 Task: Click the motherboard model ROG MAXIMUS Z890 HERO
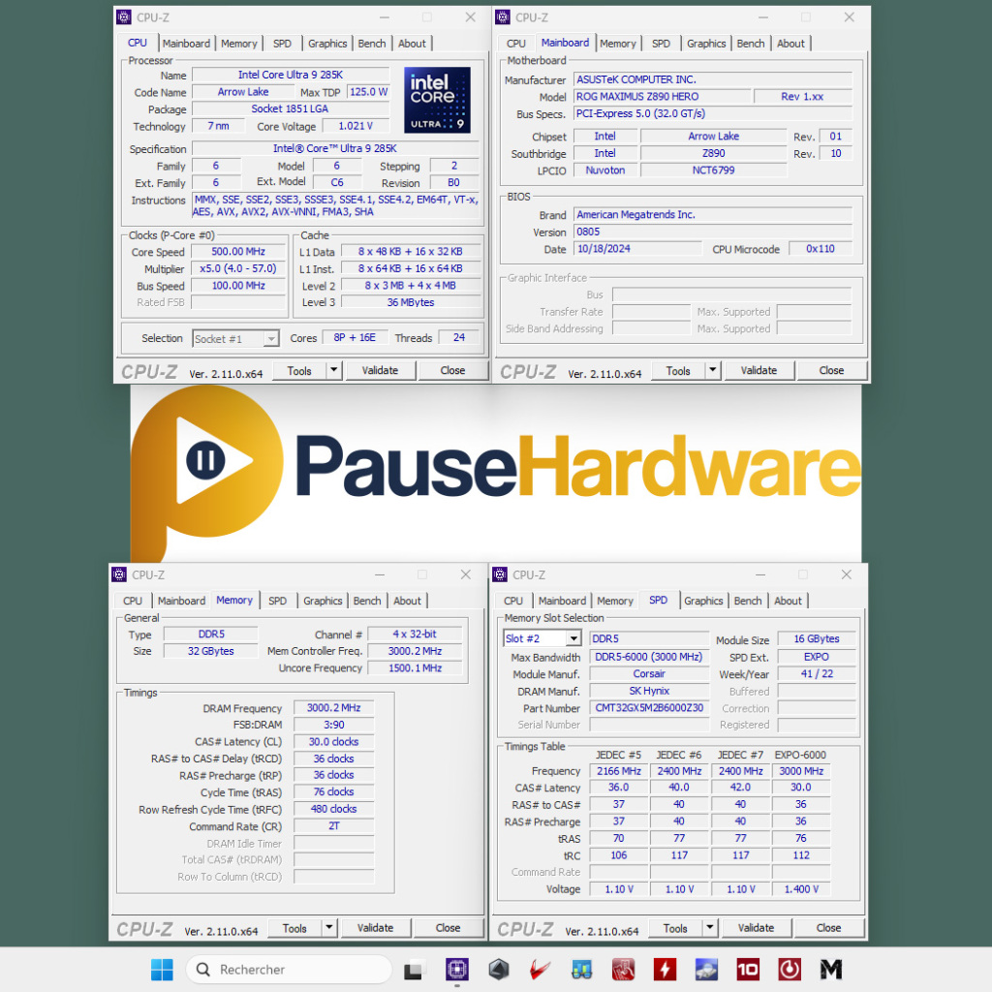click(662, 96)
